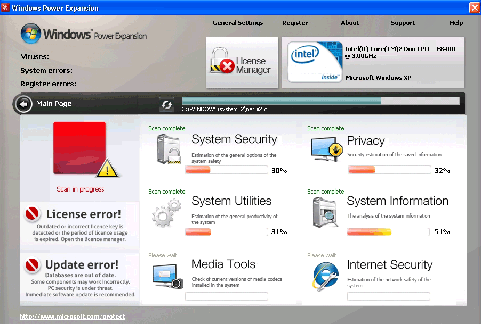Open the System Information computer icon
This screenshot has width=481, height=324.
[x=325, y=212]
